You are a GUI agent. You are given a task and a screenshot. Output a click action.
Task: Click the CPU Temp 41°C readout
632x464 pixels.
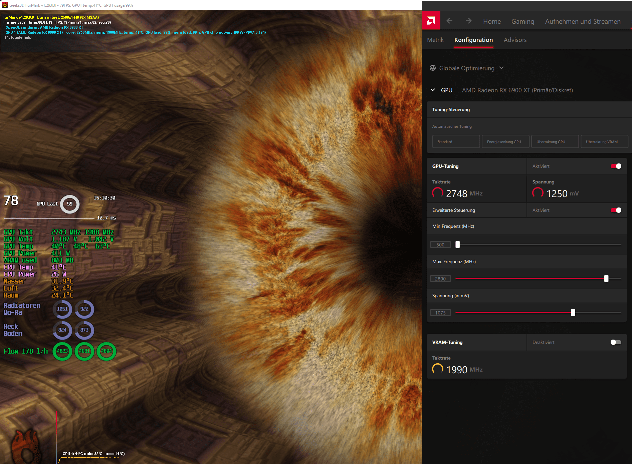pyautogui.click(x=35, y=267)
